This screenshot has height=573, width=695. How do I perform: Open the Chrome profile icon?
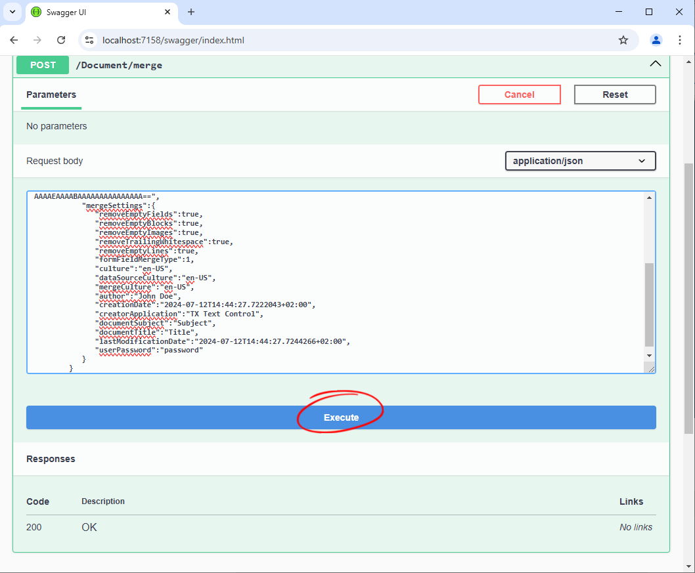(x=656, y=40)
